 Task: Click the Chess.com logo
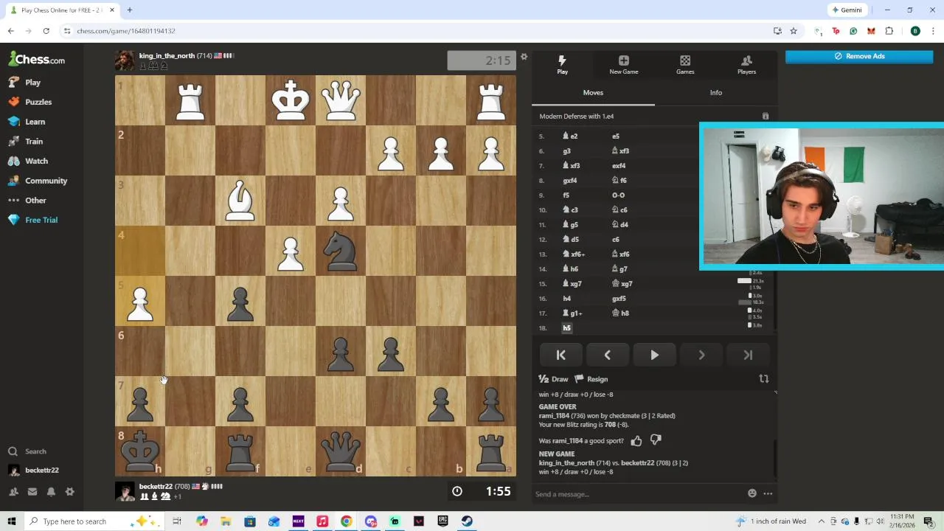36,59
